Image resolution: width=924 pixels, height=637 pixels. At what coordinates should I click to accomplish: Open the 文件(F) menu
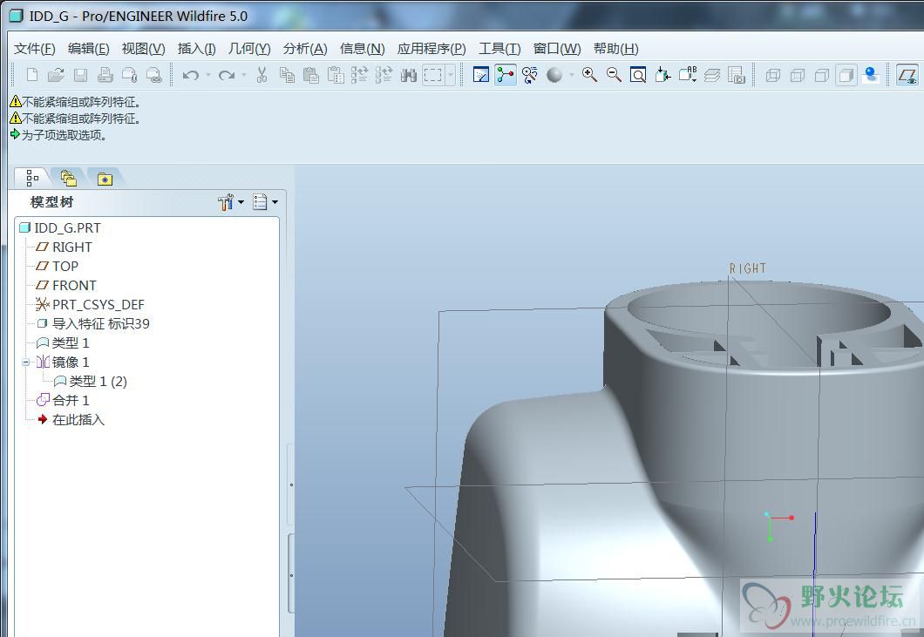[x=34, y=48]
